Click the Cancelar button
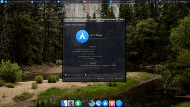 click(x=119, y=78)
